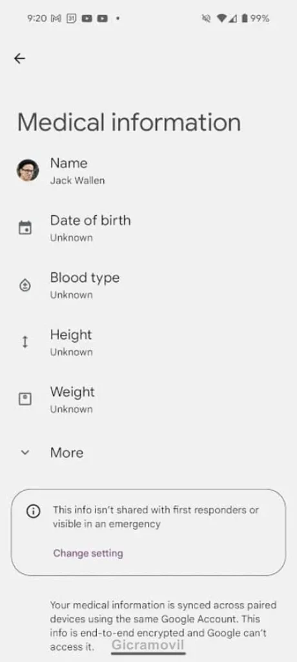Tap the calendar notification icon in status bar
Screen dimensions: 297x662
click(71, 18)
